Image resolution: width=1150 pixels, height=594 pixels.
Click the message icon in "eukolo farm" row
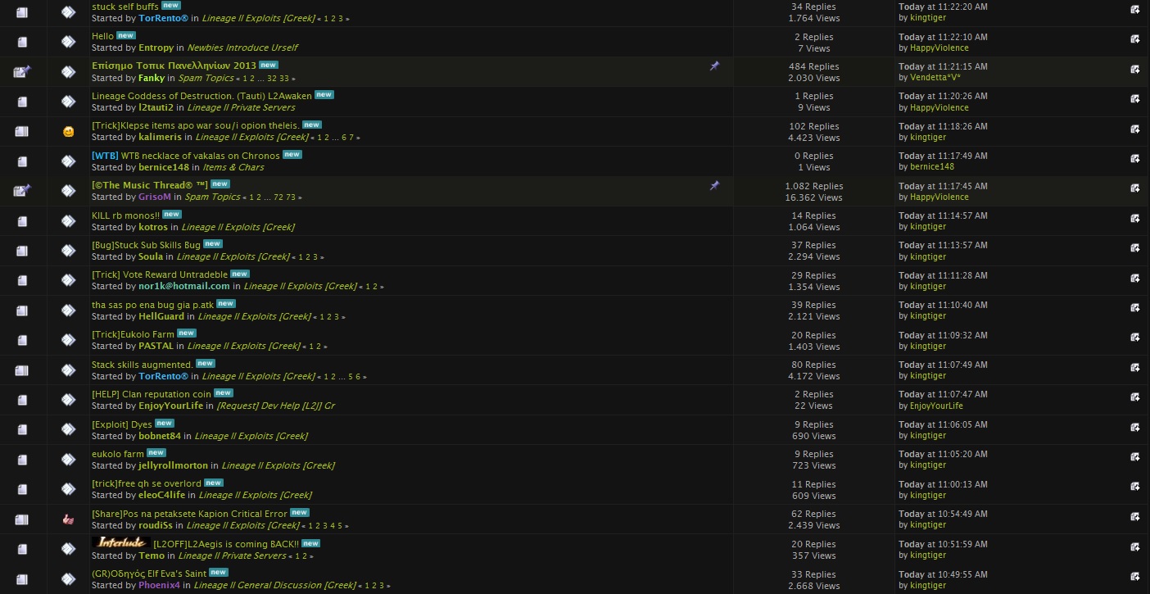[69, 460]
